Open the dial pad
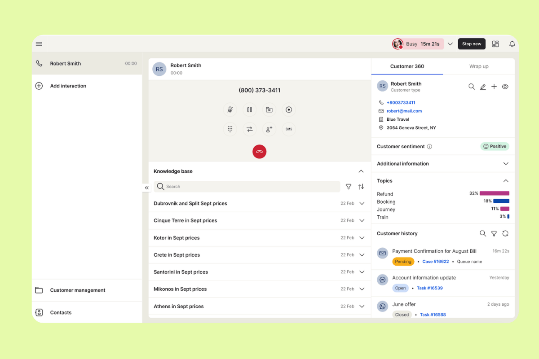 click(230, 129)
